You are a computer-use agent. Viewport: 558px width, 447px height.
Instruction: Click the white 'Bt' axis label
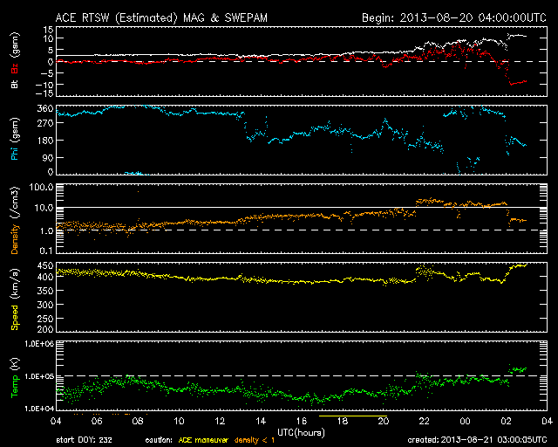(15, 85)
